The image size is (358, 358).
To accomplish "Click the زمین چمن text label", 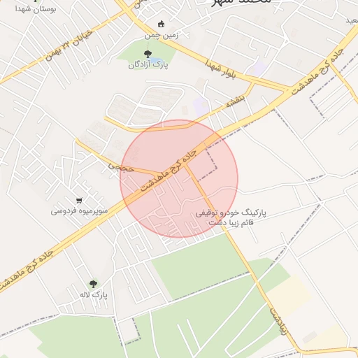I will 162,36.
